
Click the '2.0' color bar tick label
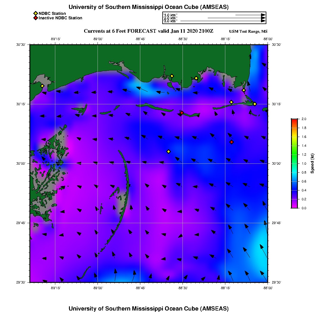tap(304, 119)
